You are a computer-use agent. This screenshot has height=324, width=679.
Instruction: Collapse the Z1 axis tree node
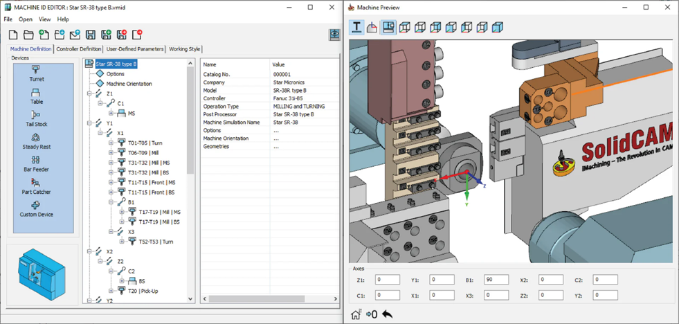(x=90, y=93)
